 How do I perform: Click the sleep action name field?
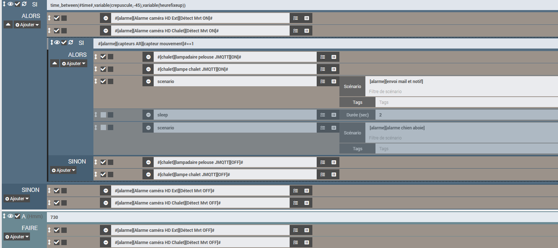(235, 115)
